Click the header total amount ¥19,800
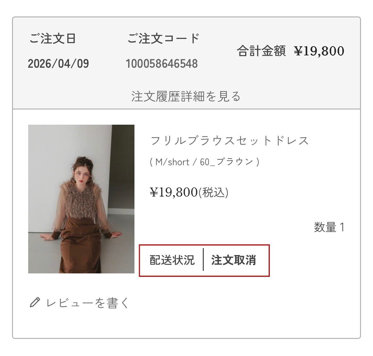 (319, 51)
